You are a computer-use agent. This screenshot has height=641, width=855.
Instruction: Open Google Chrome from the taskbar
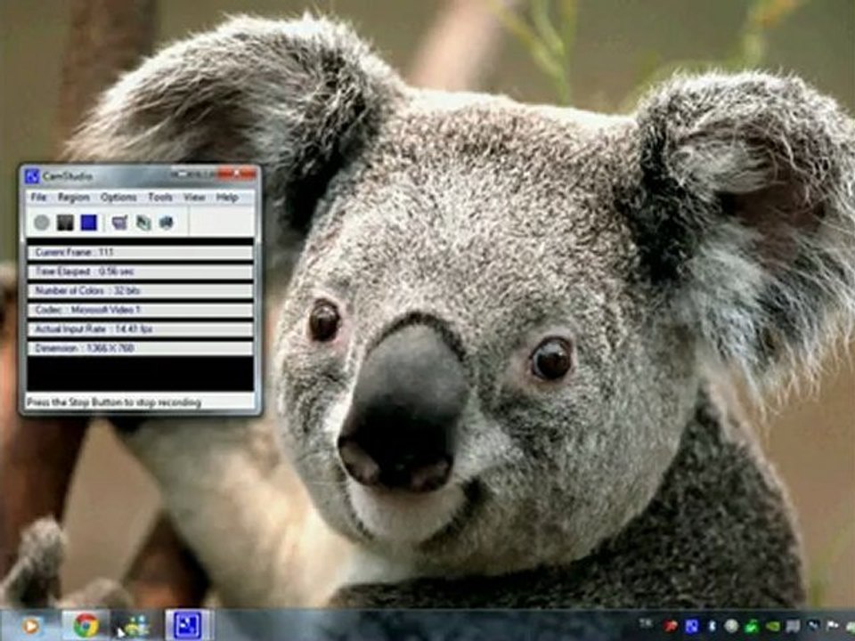86,626
